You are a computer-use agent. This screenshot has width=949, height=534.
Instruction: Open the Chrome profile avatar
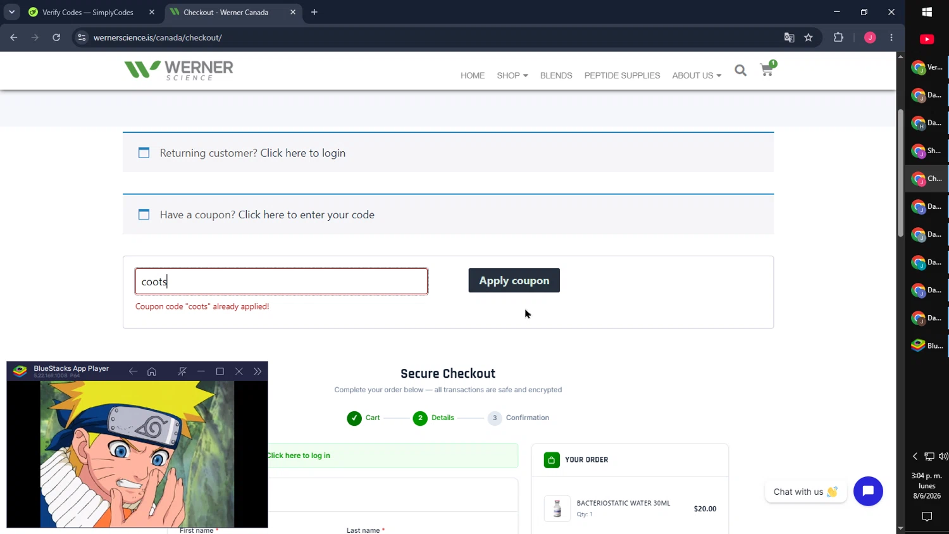870,37
